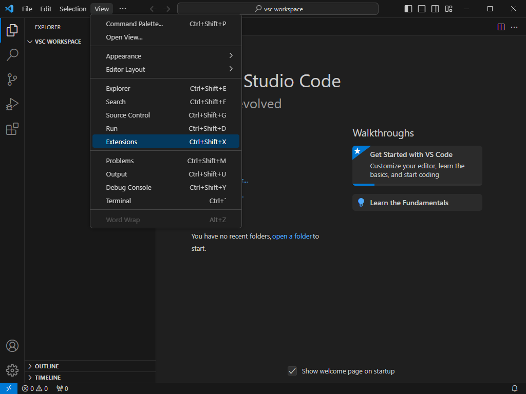The width and height of the screenshot is (526, 394).
Task: Select Source Control menu entry
Action: pyautogui.click(x=166, y=115)
